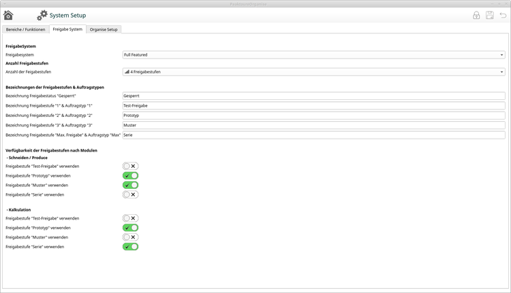Viewport: 511px width, 293px height.
Task: Go to the home screen icon
Action: [x=8, y=15]
